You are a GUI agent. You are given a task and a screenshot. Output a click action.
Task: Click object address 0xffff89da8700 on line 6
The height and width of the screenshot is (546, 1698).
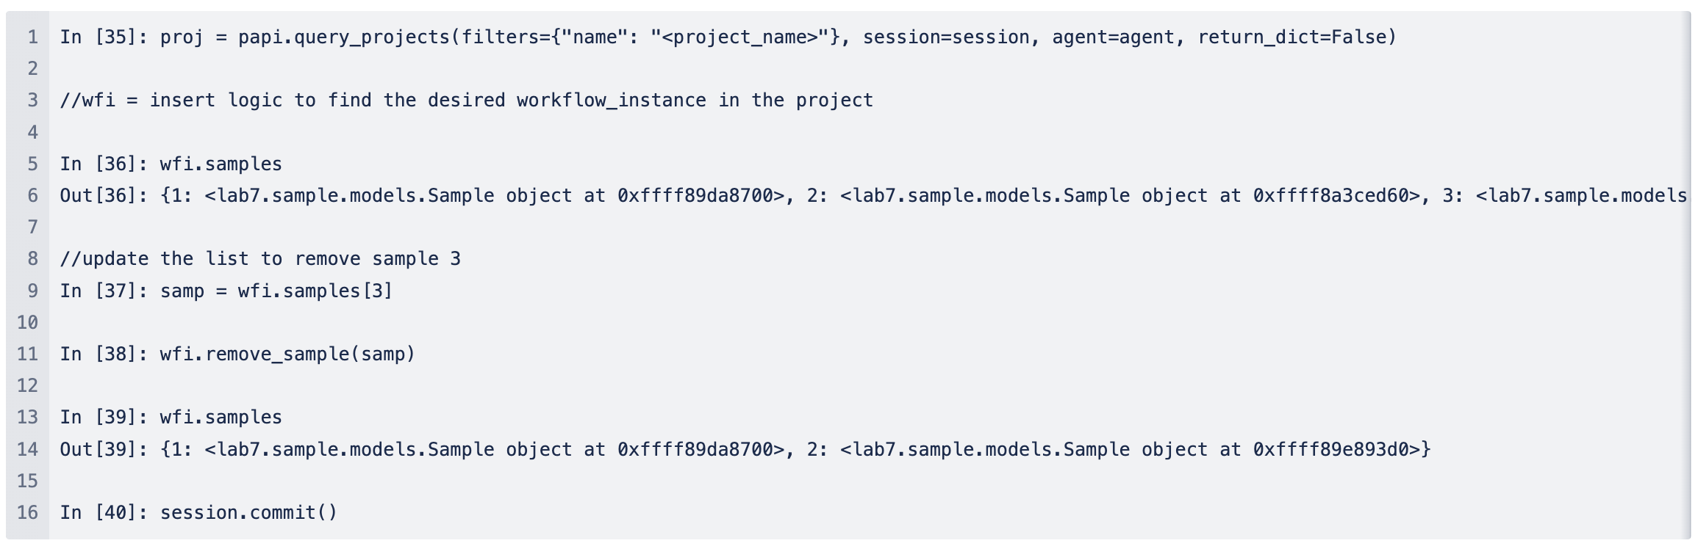coord(695,196)
